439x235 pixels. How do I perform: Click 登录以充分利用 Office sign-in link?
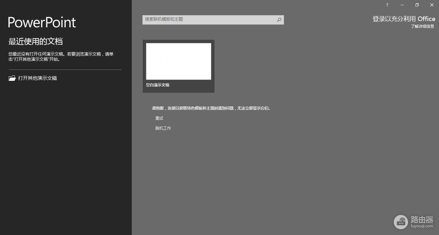pos(404,19)
